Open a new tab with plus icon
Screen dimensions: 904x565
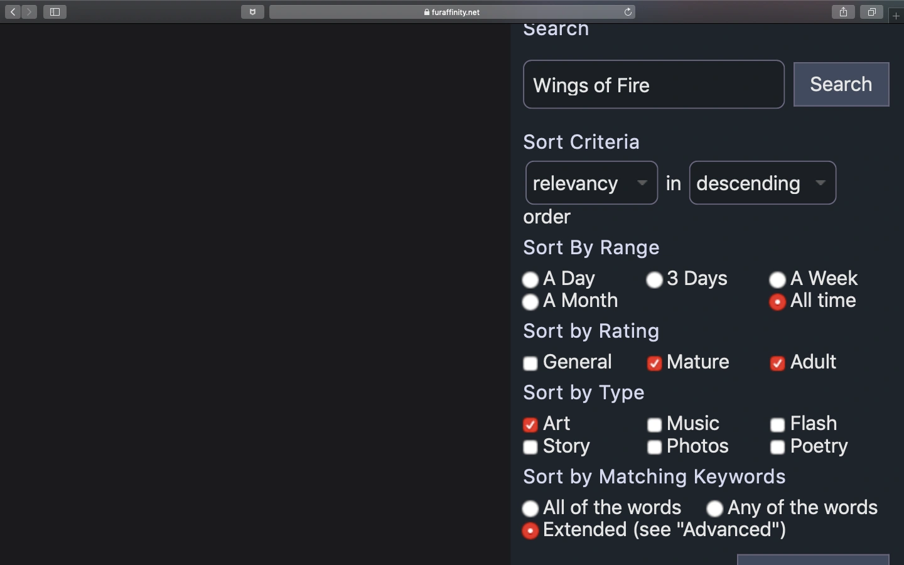[896, 16]
